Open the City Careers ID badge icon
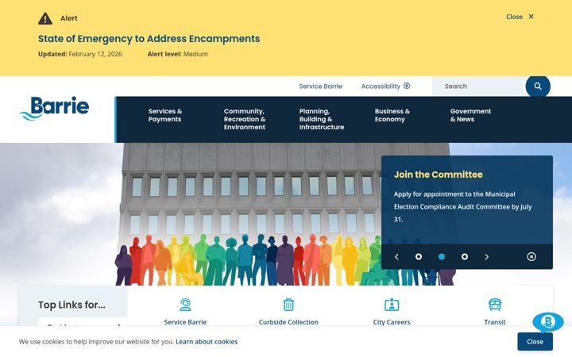 (x=392, y=305)
